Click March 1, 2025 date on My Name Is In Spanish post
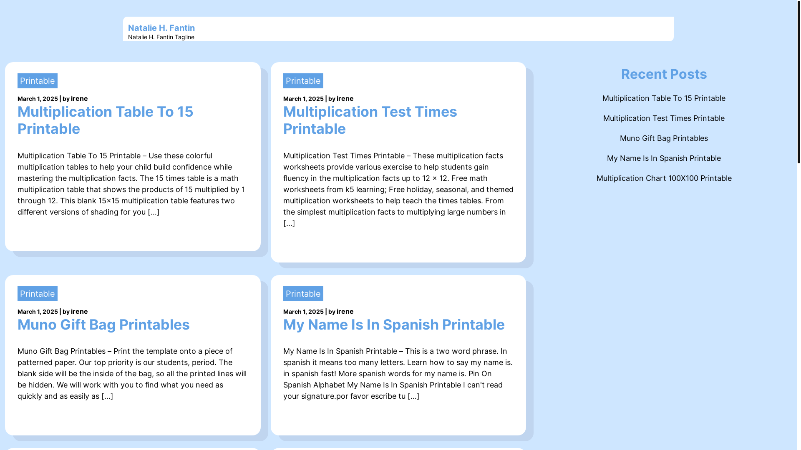 [303, 312]
